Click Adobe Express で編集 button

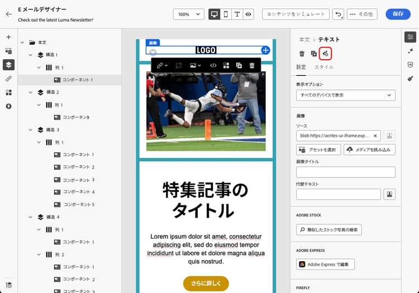coord(325,264)
